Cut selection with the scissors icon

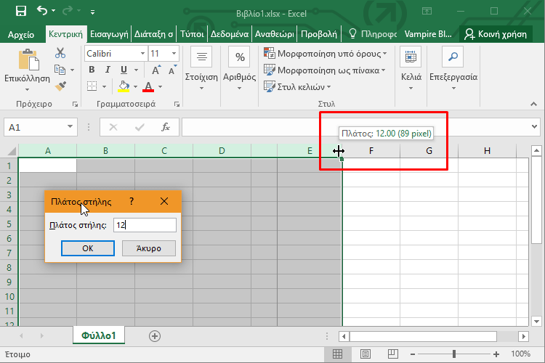60,53
